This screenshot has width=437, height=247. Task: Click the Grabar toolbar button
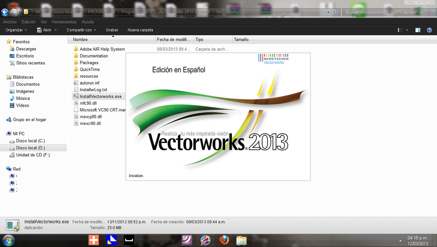coord(112,30)
